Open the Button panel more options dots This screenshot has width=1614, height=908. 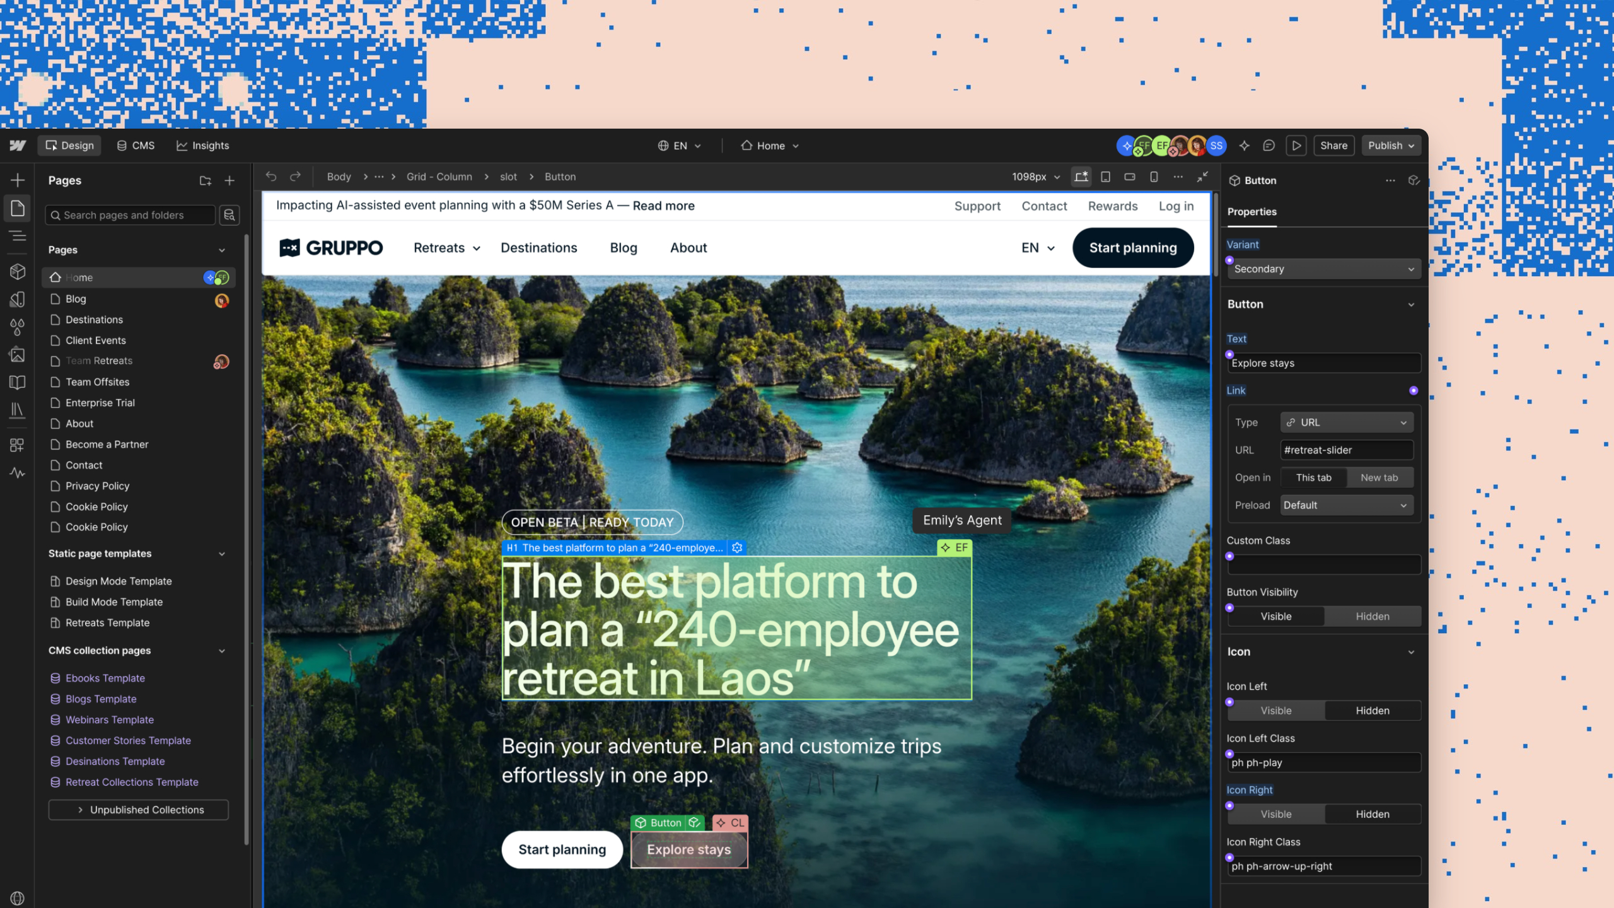1390,180
